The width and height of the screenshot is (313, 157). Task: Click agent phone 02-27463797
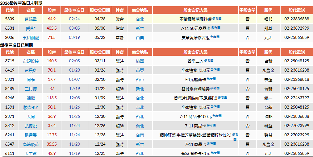[297, 98]
